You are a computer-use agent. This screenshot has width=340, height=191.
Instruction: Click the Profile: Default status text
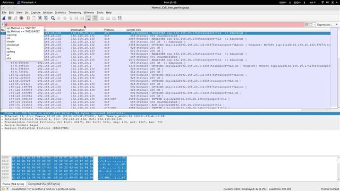330,189
